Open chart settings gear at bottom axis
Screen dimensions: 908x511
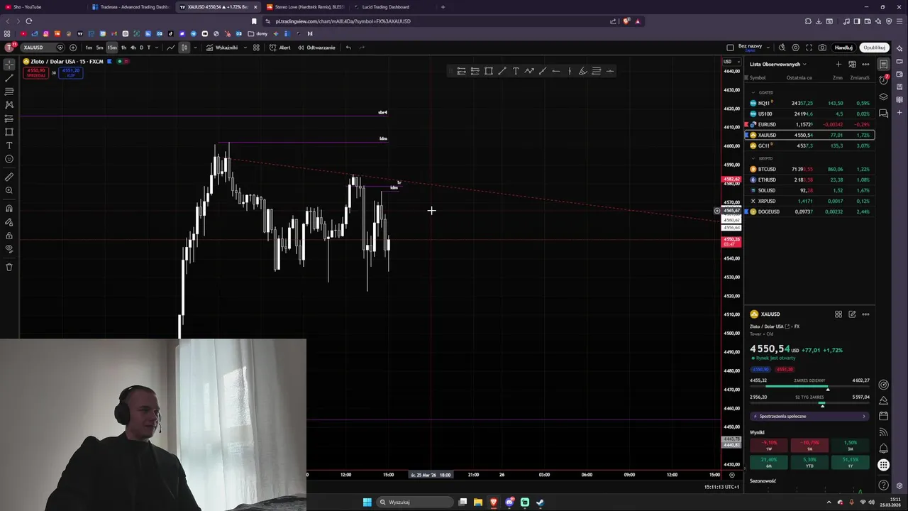pos(732,475)
